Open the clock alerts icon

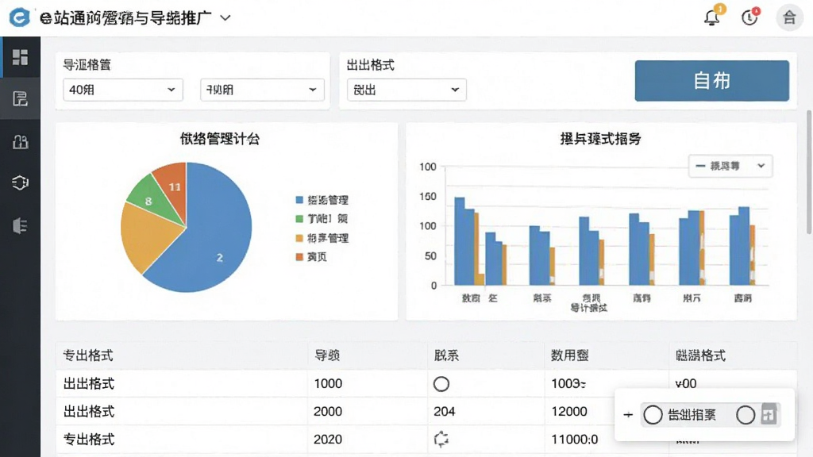[749, 17]
